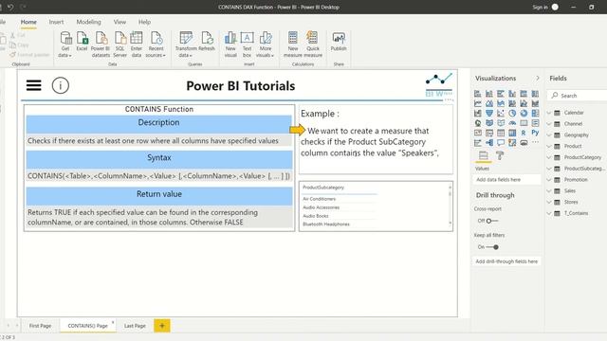
Task: Select the CONTAINS() Page tab
Action: pyautogui.click(x=88, y=326)
